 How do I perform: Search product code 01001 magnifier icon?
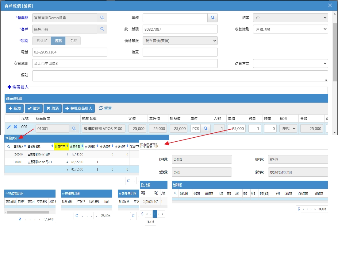(74, 128)
